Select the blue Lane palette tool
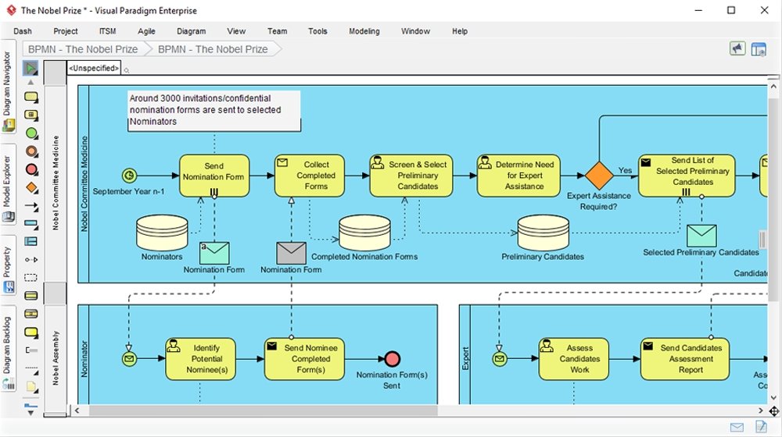 pos(31,241)
